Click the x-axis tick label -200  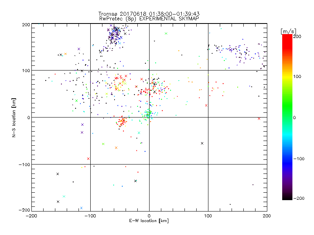pos(31,216)
